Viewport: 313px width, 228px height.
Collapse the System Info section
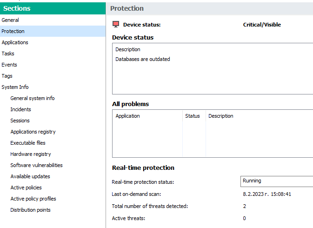point(15,87)
